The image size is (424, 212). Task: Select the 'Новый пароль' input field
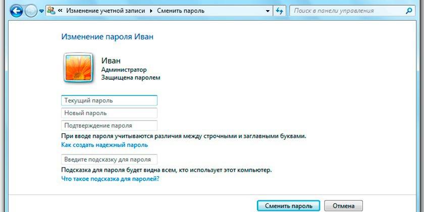pyautogui.click(x=109, y=113)
